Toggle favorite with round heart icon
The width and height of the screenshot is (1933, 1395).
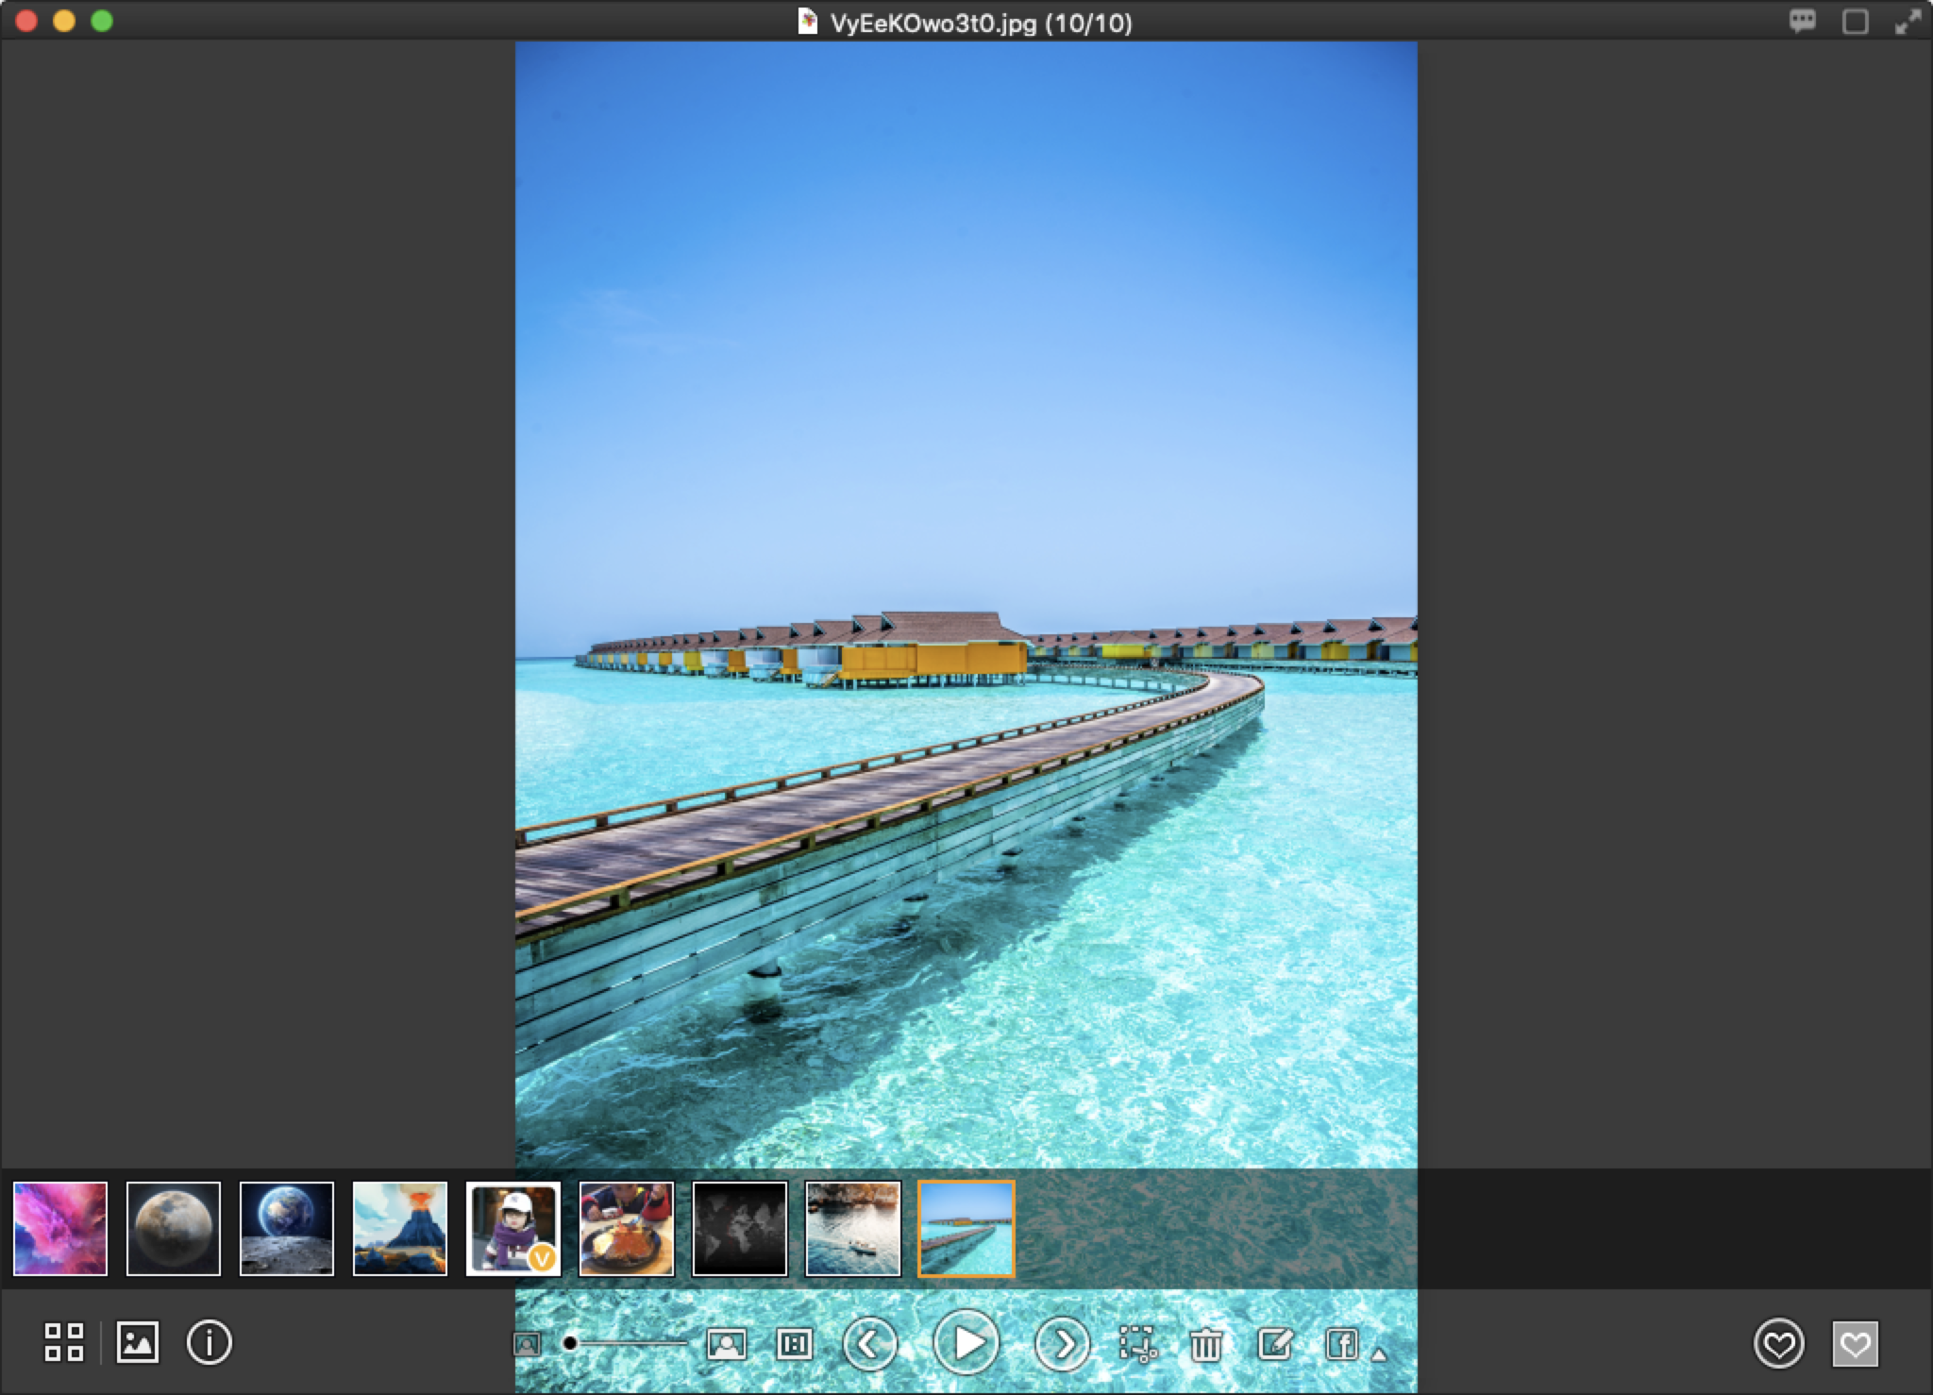(x=1779, y=1344)
